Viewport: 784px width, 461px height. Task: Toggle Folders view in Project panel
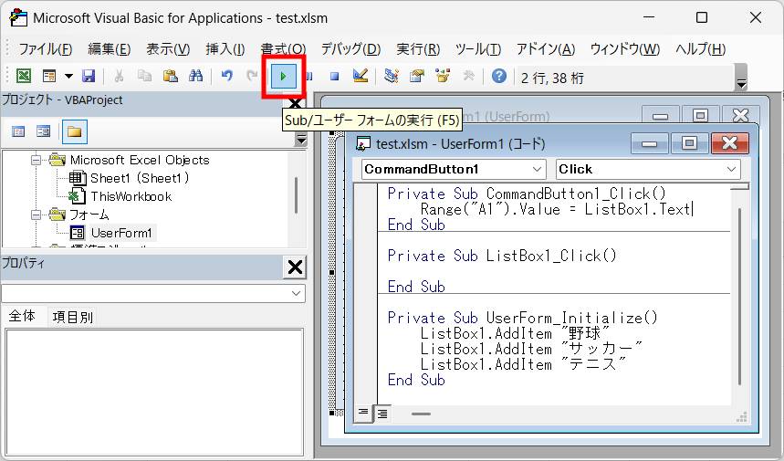(x=75, y=131)
